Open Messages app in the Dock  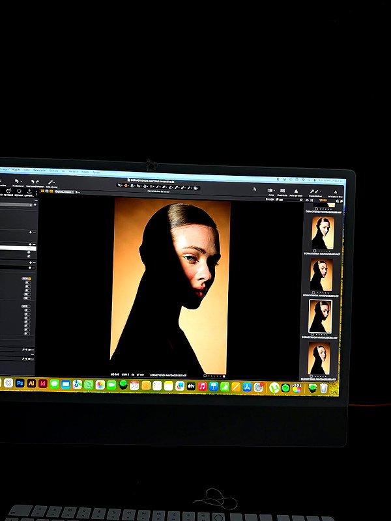point(54,384)
